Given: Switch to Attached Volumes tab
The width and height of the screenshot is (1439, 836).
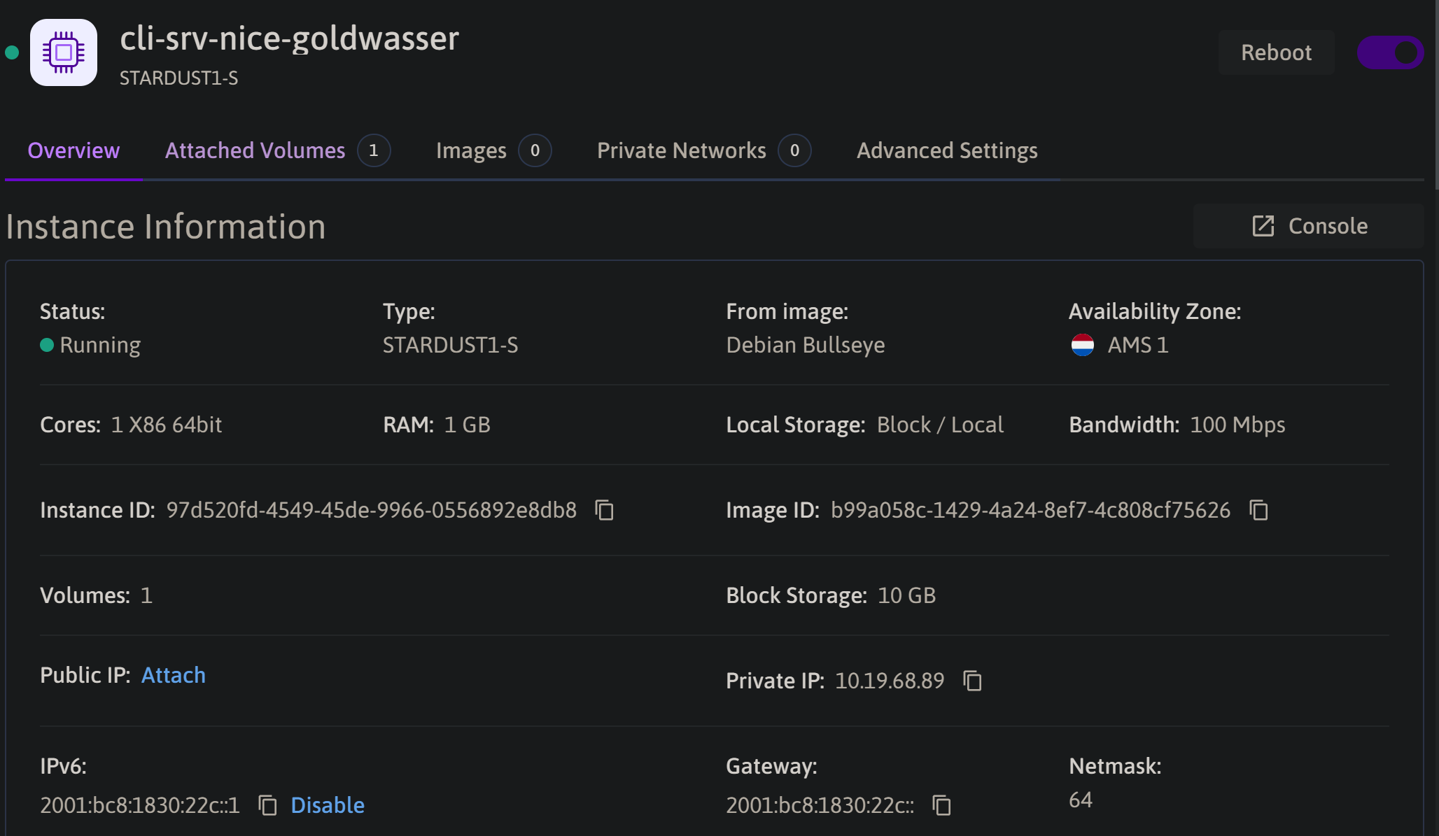Looking at the screenshot, I should 255,150.
